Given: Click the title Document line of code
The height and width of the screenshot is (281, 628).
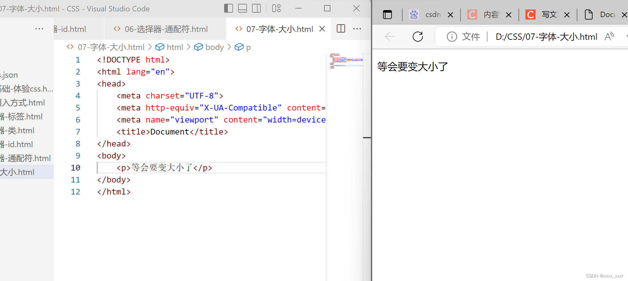Looking at the screenshot, I should coord(172,132).
